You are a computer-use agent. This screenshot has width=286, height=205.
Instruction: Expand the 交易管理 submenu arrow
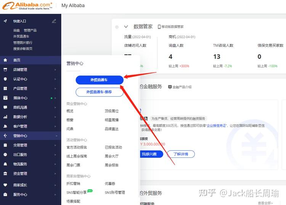coord(55,145)
